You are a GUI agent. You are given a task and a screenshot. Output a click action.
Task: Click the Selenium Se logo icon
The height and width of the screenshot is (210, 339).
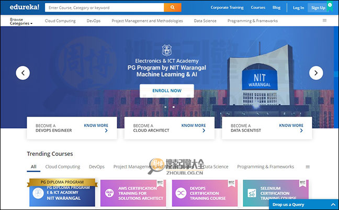252,193
